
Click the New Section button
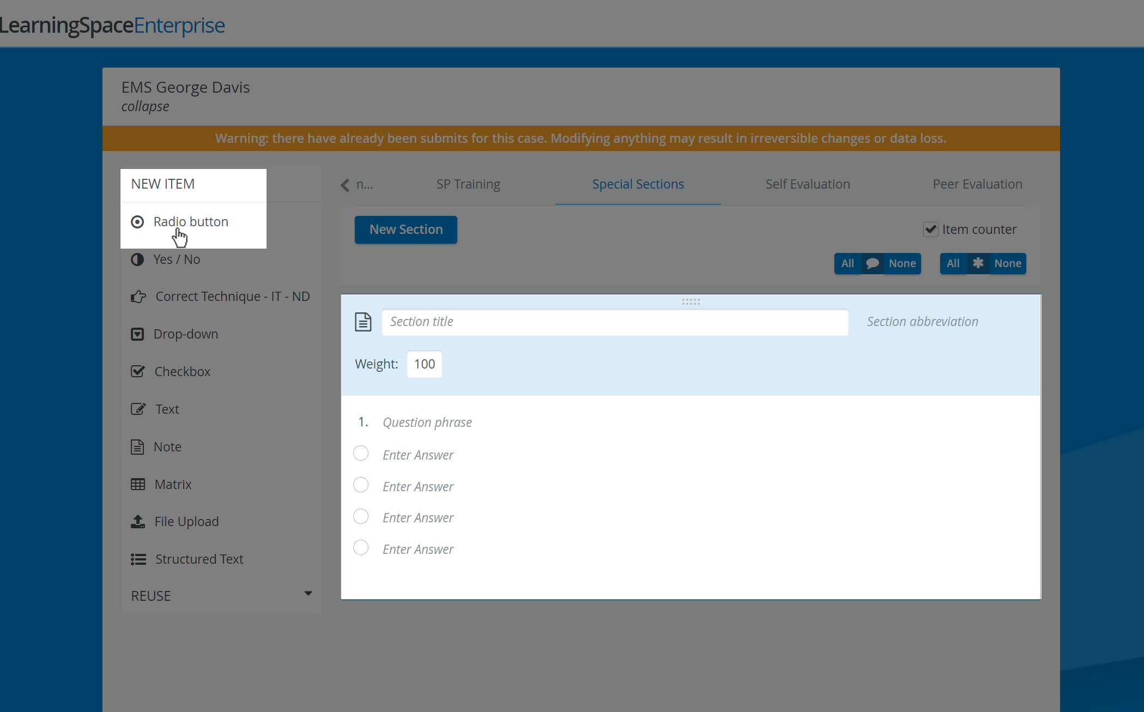[x=406, y=230]
